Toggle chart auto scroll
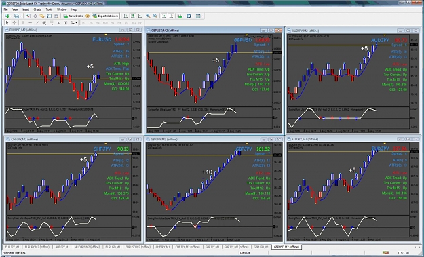Image resolution: width=424 pixels, height=257 pixels. coord(164,16)
